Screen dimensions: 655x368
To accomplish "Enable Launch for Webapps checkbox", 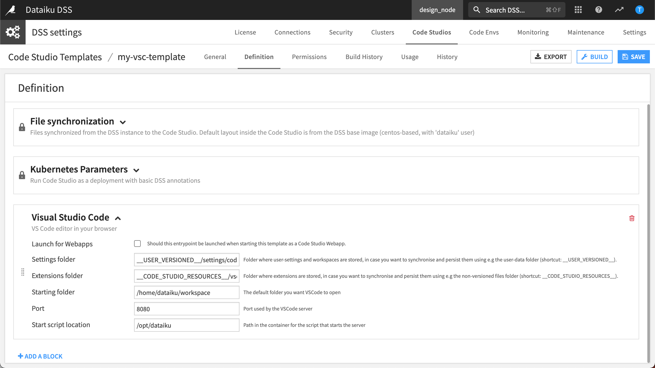I will (x=137, y=244).
